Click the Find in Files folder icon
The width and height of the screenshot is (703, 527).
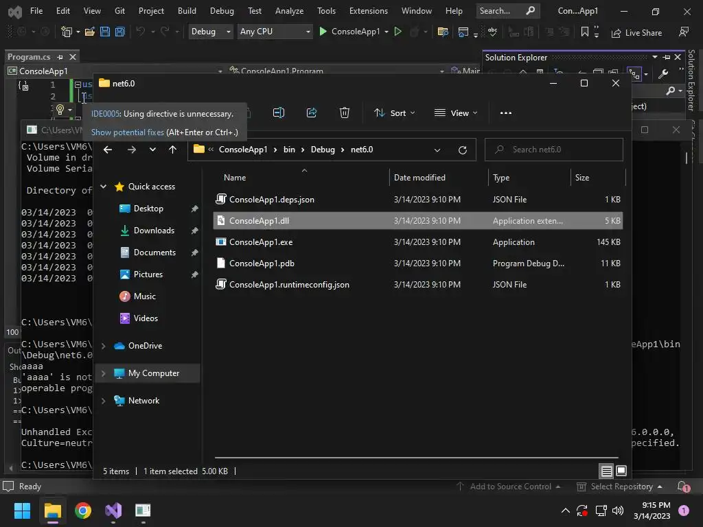coord(443,32)
